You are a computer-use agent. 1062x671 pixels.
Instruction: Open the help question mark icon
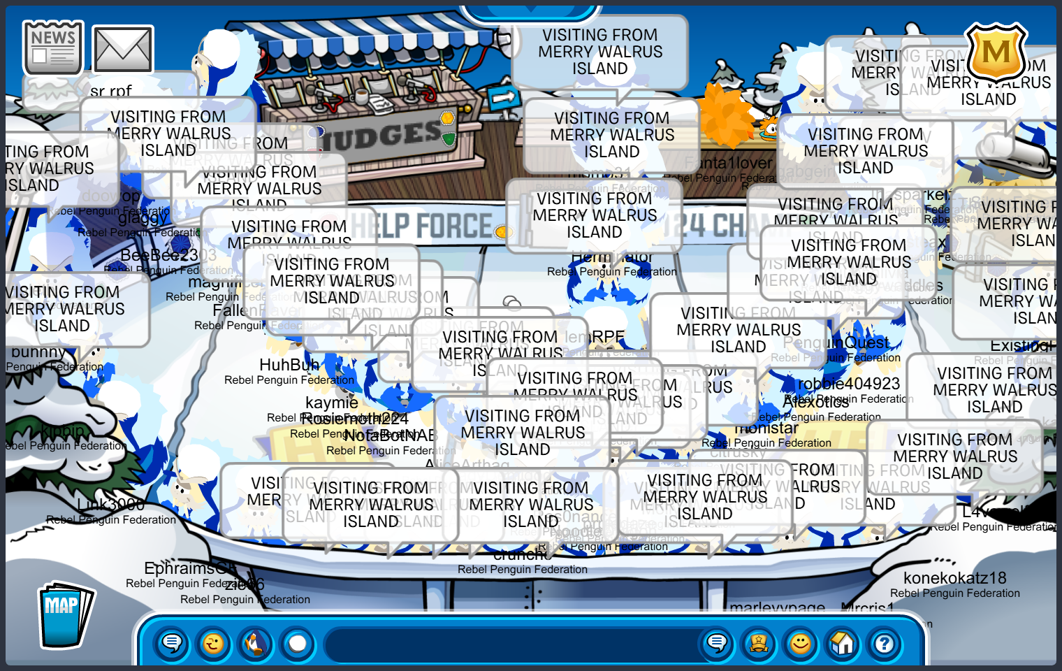pos(885,643)
